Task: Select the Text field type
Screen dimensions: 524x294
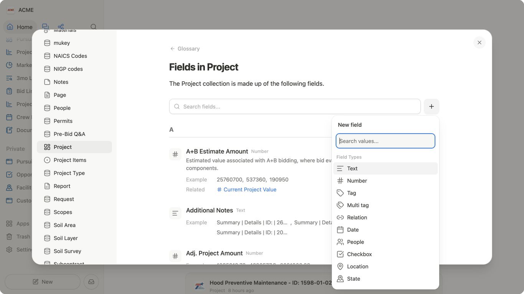Action: pyautogui.click(x=385, y=169)
